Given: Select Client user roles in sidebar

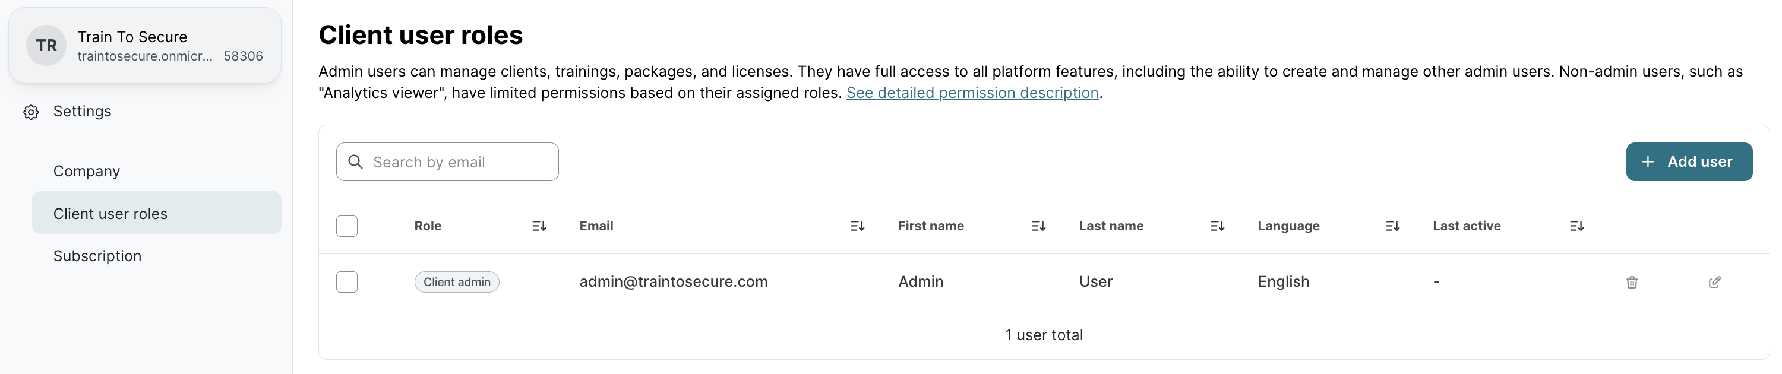Looking at the screenshot, I should point(110,214).
